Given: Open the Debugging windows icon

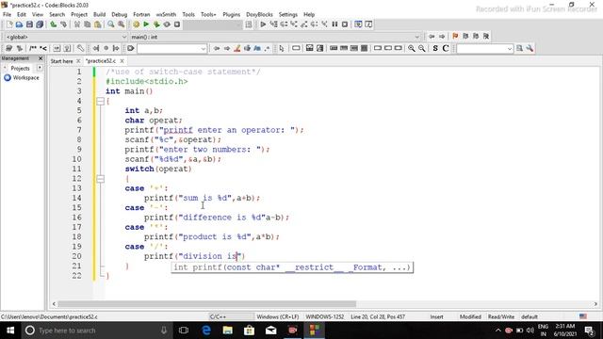Looking at the screenshot, I should tap(358, 24).
